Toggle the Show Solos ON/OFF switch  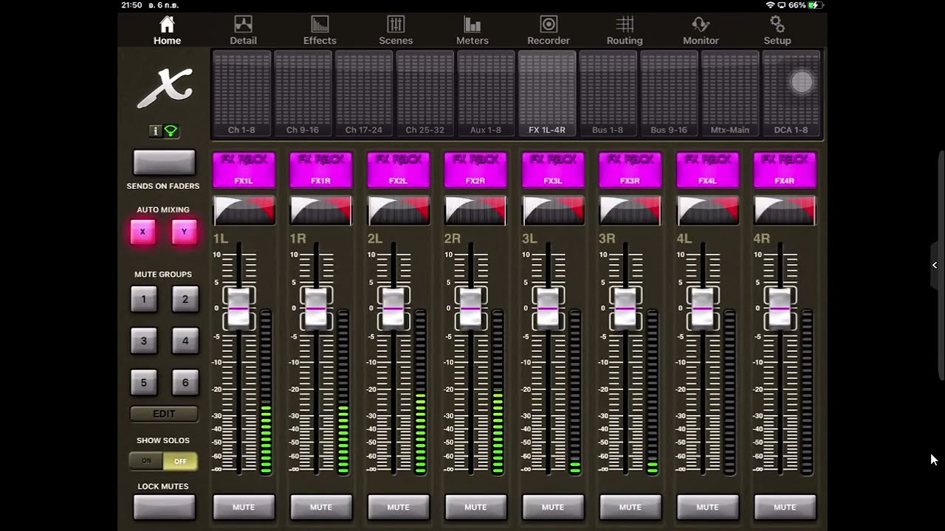click(x=164, y=461)
